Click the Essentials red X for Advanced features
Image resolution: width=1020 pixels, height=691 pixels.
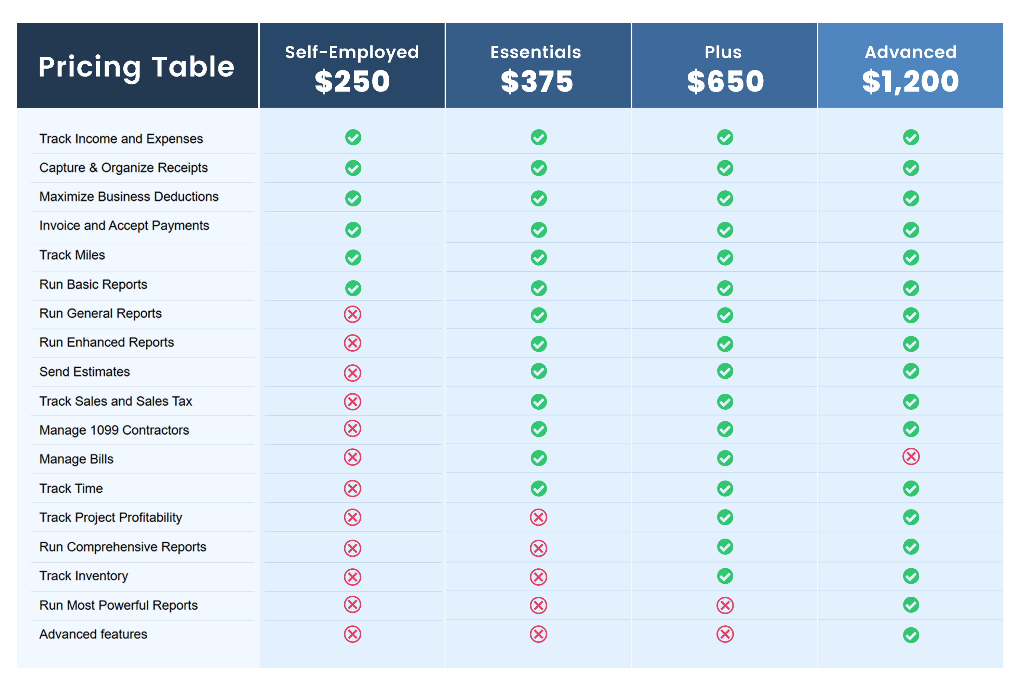[x=538, y=634]
